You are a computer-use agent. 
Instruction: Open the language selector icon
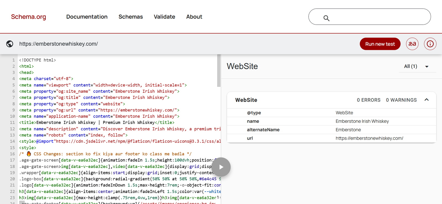point(412,44)
